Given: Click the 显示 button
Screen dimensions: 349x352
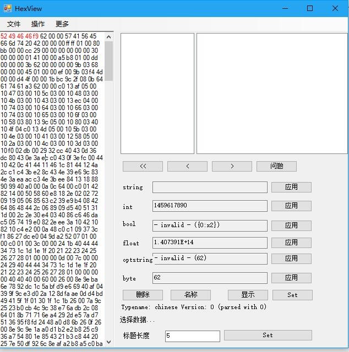Looking at the screenshot, I should pos(248,295).
